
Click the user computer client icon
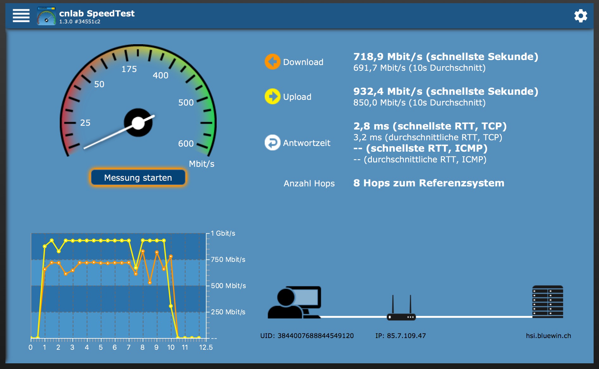[x=294, y=302]
